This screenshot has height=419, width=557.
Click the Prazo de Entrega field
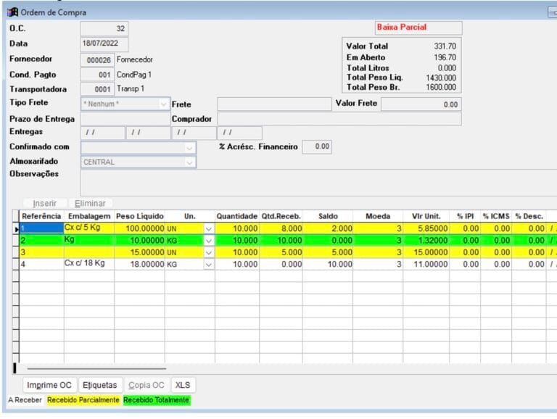pos(125,119)
